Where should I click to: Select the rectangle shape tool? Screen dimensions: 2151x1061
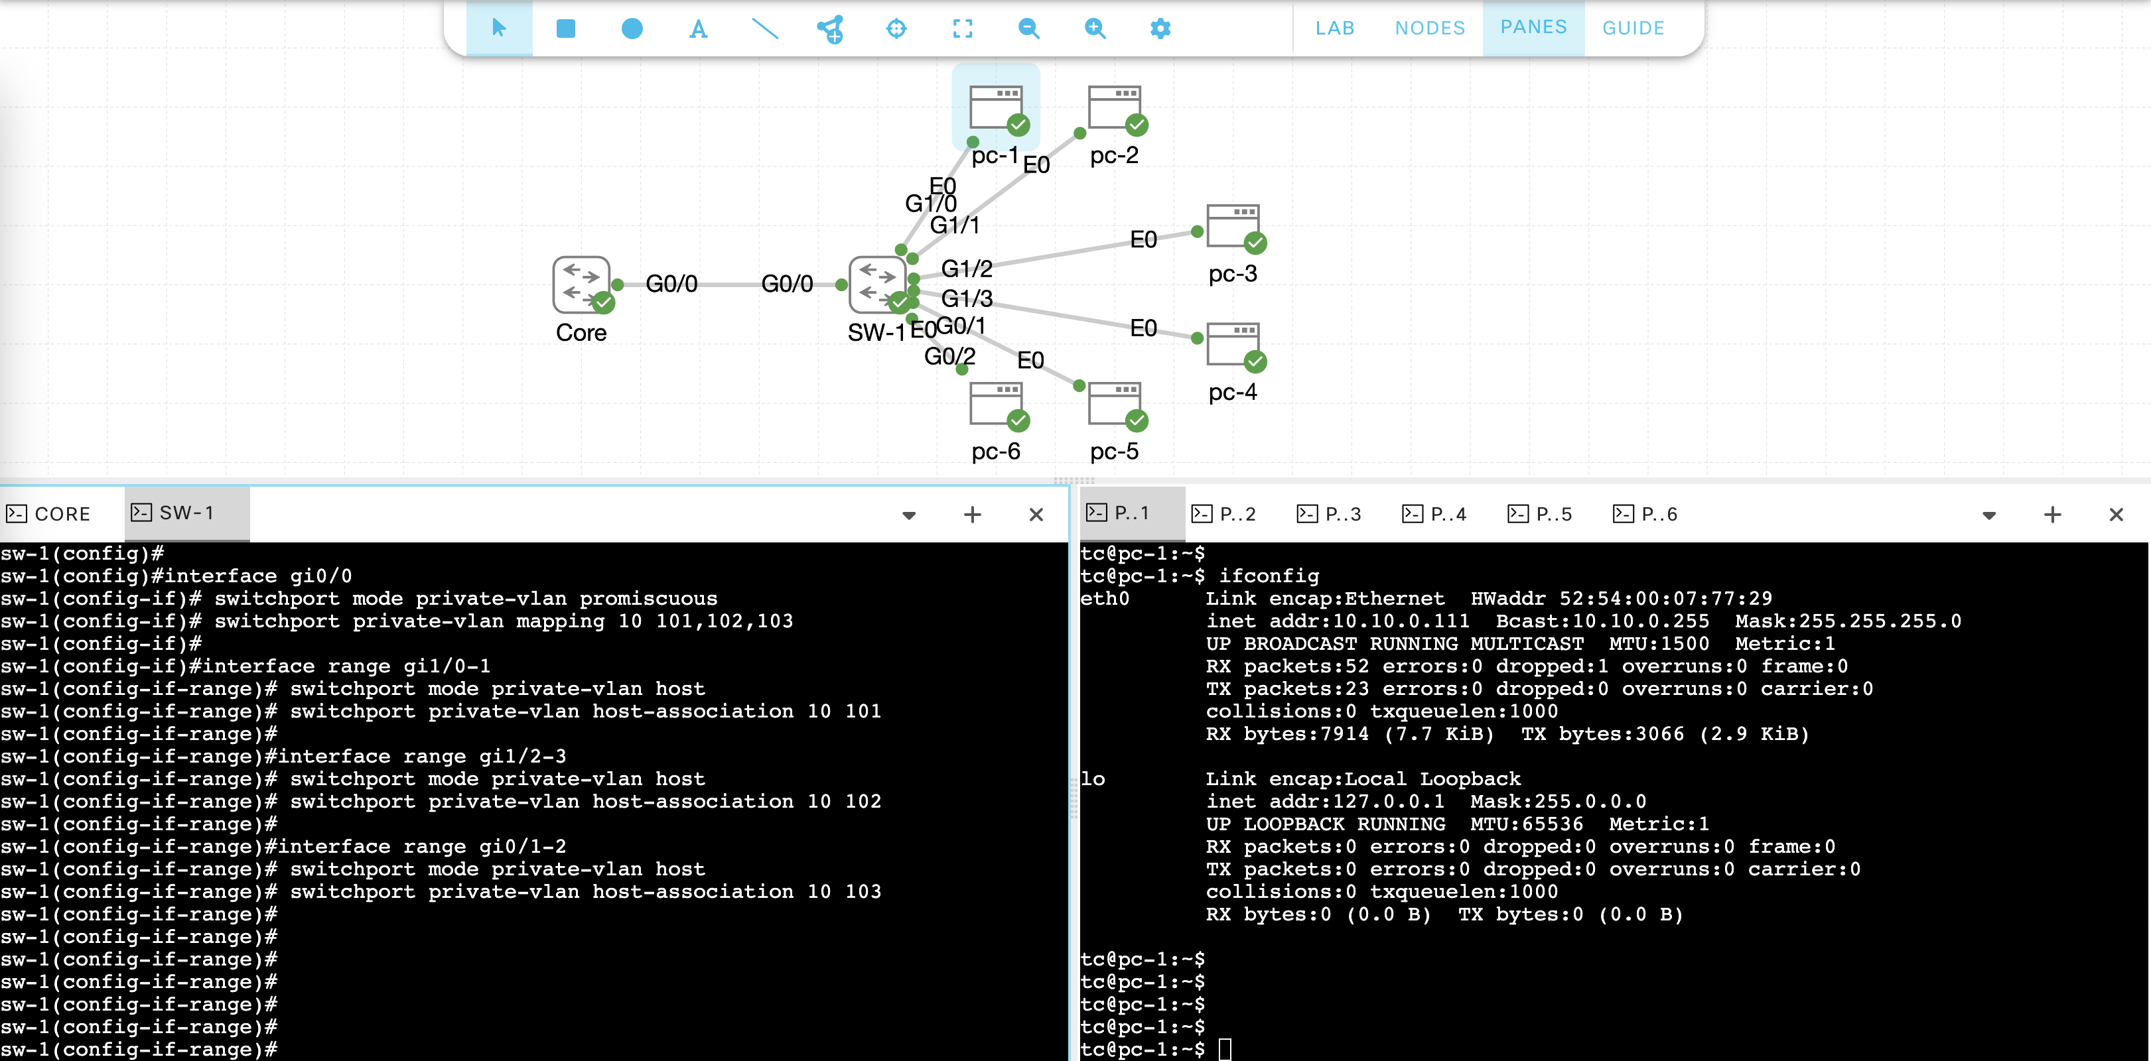[x=565, y=29]
